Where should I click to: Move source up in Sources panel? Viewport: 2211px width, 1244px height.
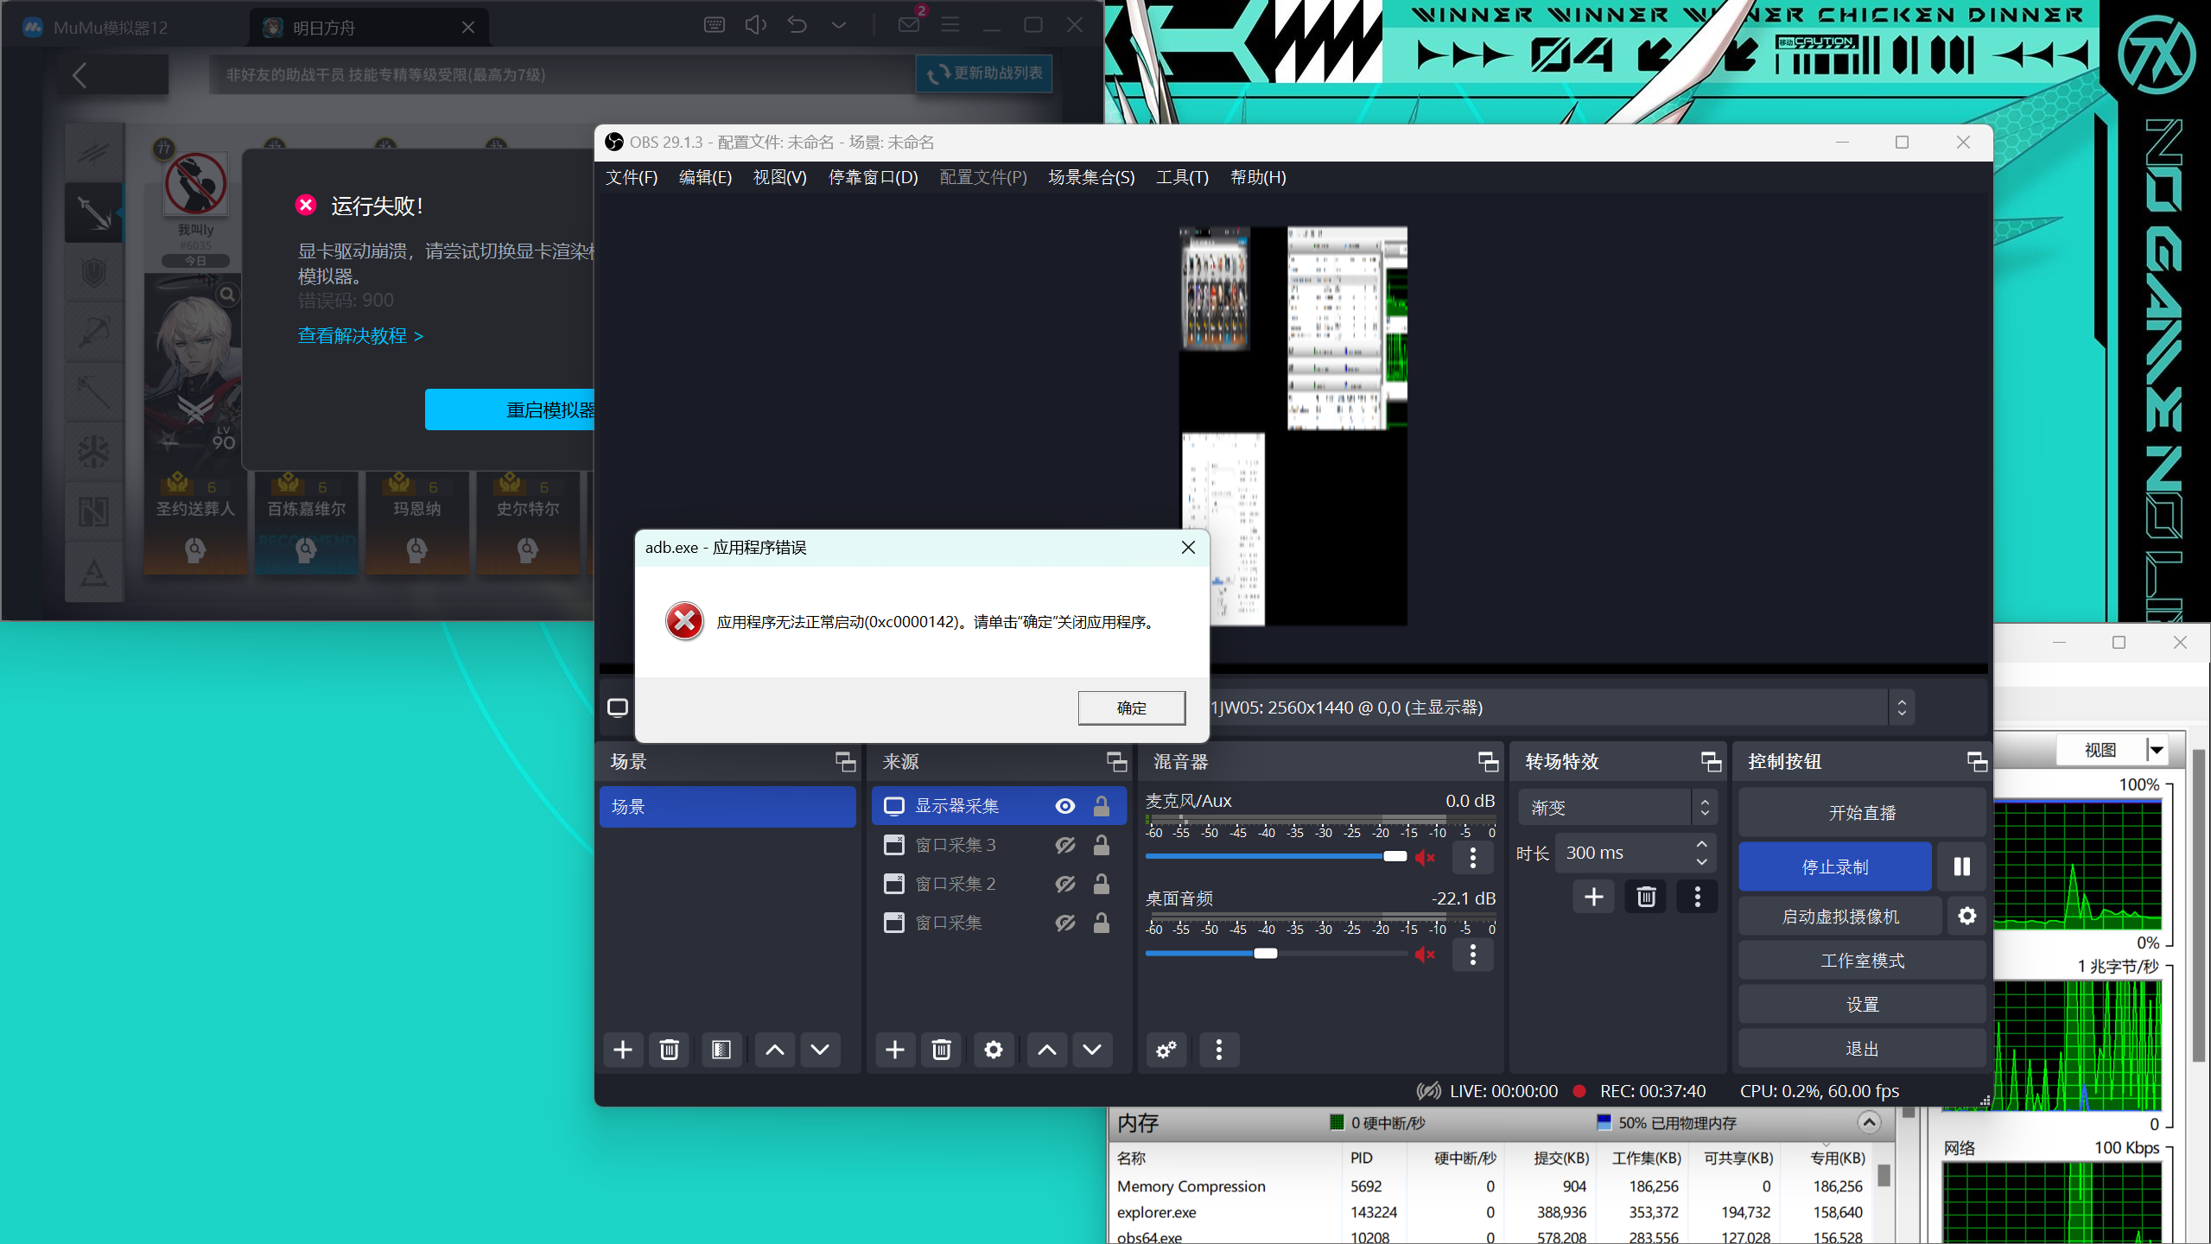(x=1046, y=1050)
